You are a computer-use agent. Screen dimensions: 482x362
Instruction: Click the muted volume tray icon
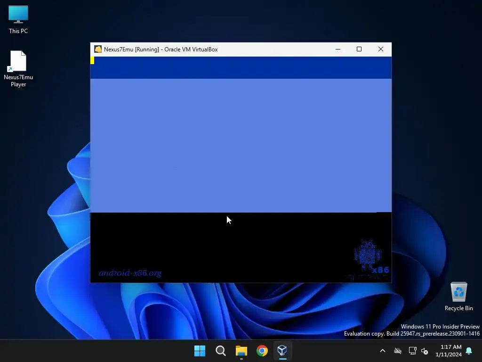point(425,351)
